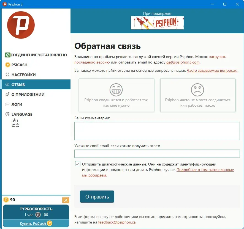Click the Persian 'زبان' language label
Image resolution: width=244 pixels, height=229 pixels.
point(15,120)
